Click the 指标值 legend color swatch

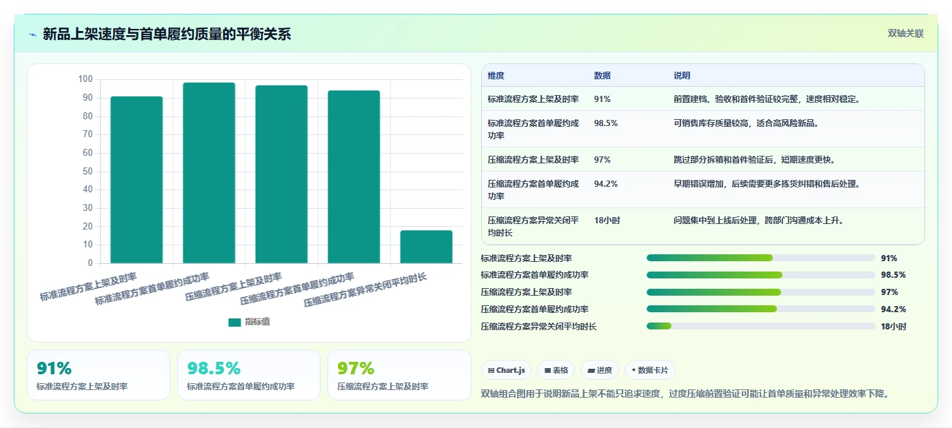pos(235,322)
